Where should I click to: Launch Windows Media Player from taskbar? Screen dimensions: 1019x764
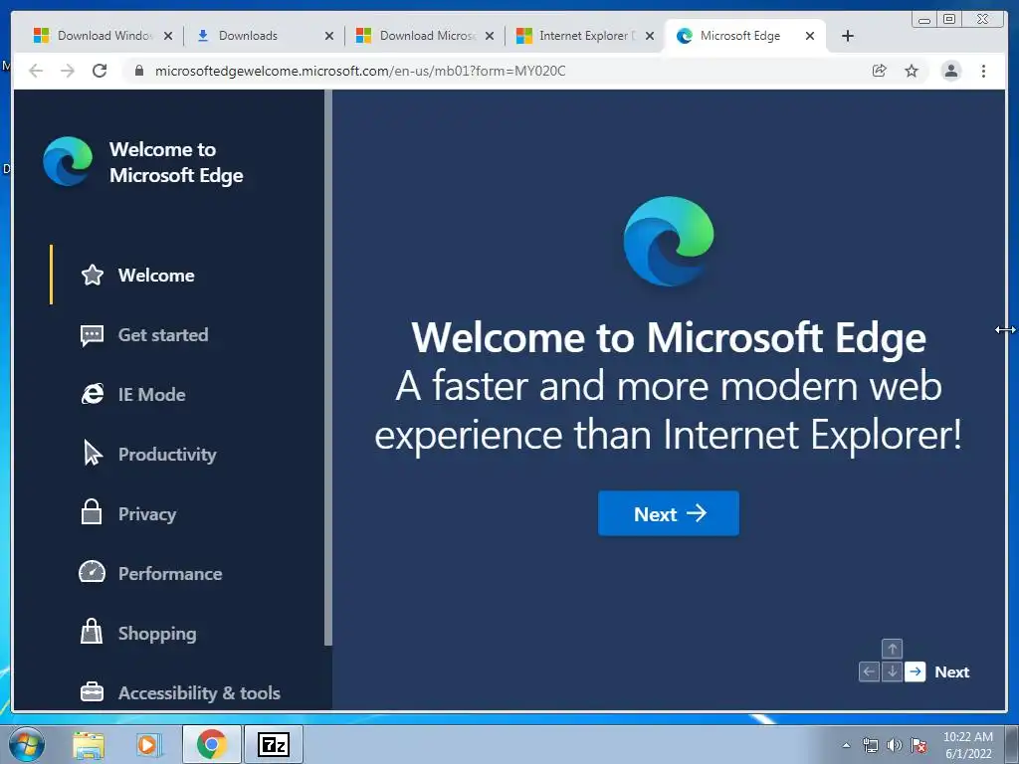[147, 745]
